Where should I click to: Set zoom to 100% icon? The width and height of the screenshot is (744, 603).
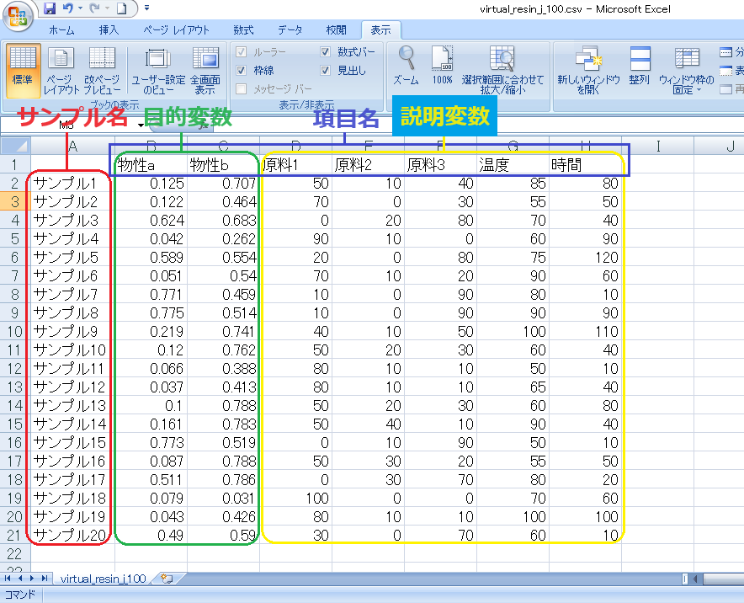[x=442, y=67]
